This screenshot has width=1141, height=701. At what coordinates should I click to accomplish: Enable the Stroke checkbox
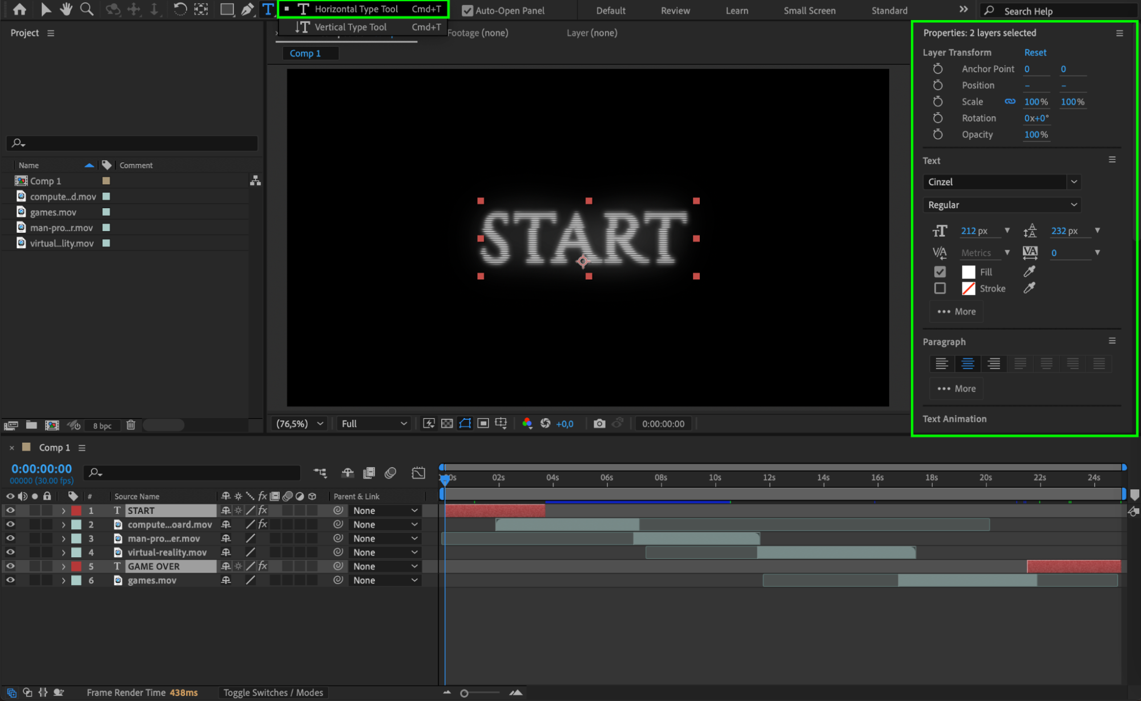940,288
